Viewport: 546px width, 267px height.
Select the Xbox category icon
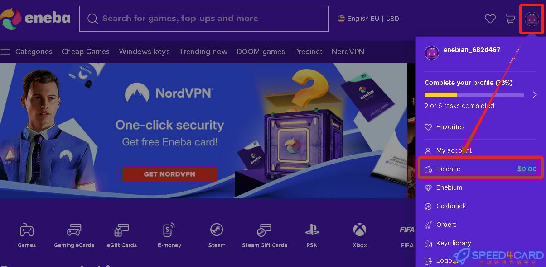pyautogui.click(x=360, y=230)
